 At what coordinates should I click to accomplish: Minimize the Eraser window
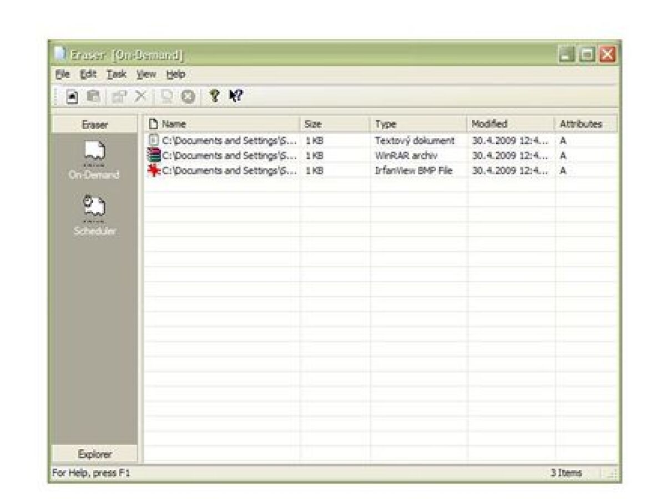566,54
